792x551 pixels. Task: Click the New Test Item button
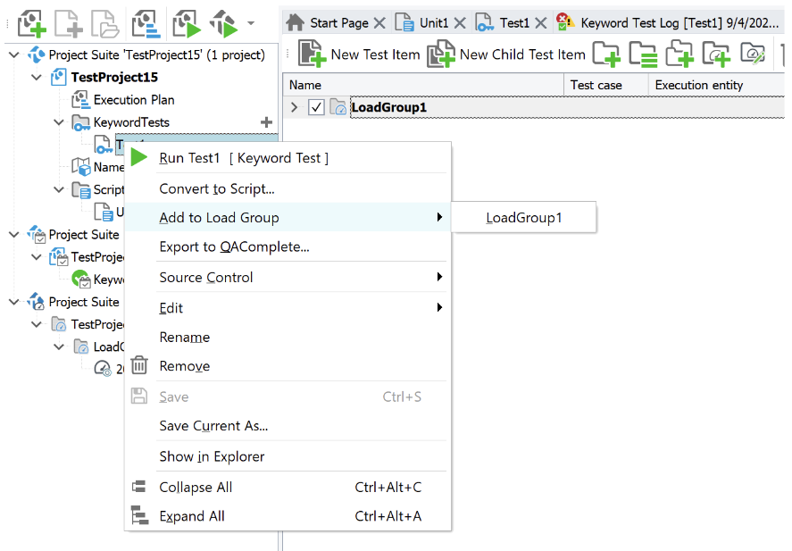pyautogui.click(x=359, y=54)
